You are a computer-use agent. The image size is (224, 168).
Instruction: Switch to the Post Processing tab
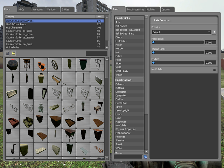coord(136,9)
